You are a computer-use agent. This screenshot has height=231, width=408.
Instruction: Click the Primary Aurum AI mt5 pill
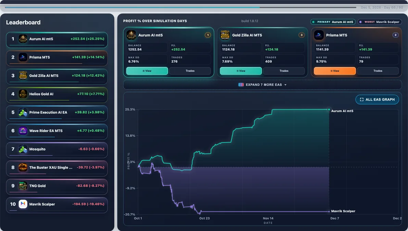[x=333, y=22]
